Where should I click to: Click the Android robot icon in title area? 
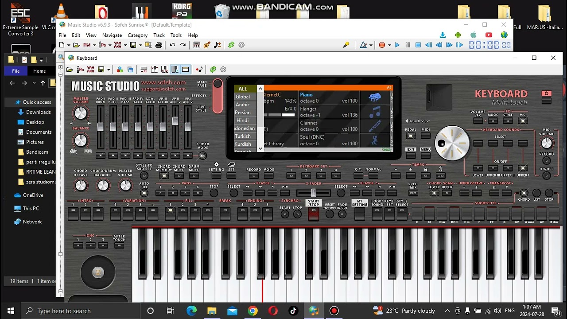pyautogui.click(x=458, y=35)
